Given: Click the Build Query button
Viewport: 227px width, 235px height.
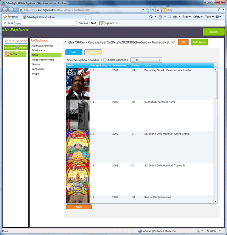Looking at the screenshot, I should pos(199,42).
